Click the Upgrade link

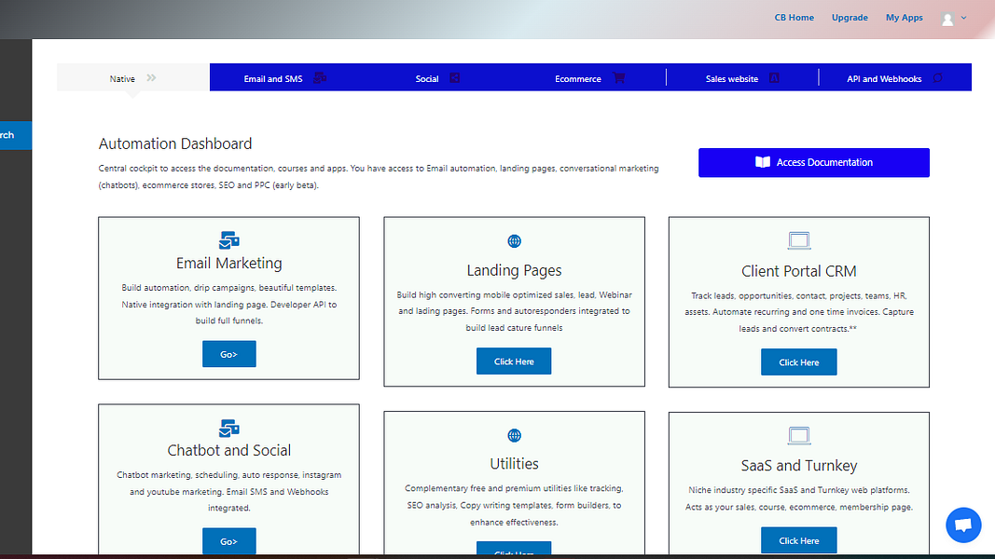click(x=850, y=18)
